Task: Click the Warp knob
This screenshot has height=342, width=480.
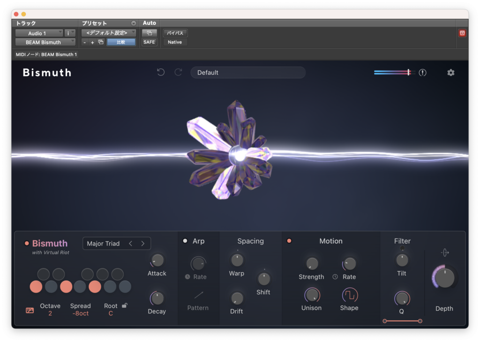Action: coord(237,260)
